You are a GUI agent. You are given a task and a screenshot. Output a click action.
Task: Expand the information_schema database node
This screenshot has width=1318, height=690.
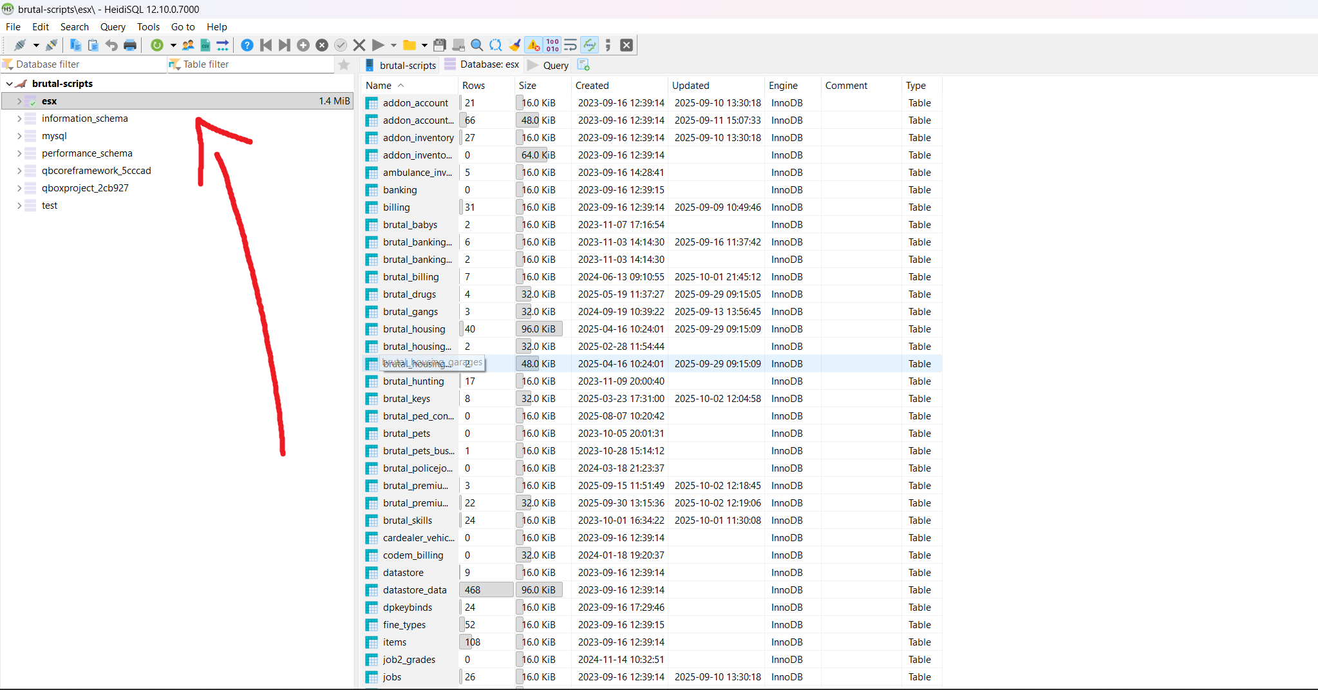(x=19, y=119)
